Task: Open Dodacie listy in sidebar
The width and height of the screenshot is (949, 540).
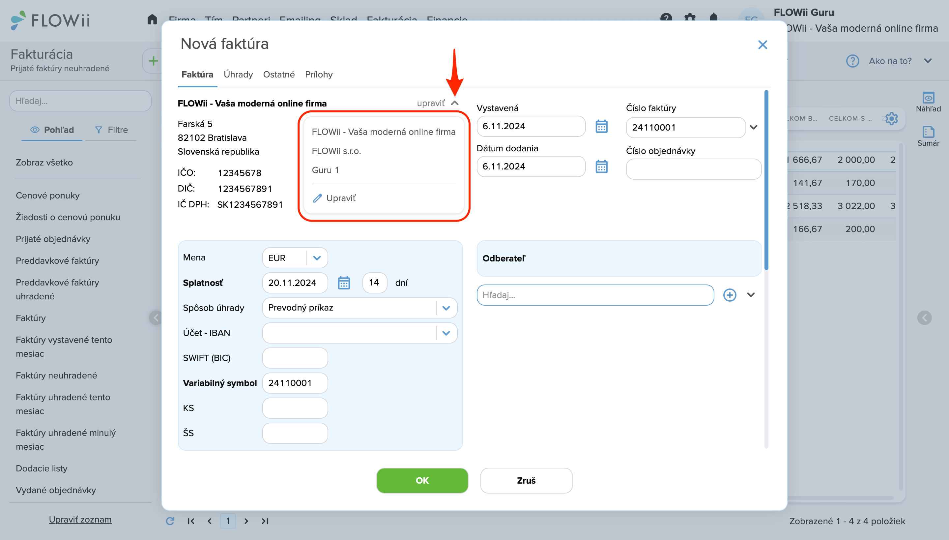Action: coord(42,468)
